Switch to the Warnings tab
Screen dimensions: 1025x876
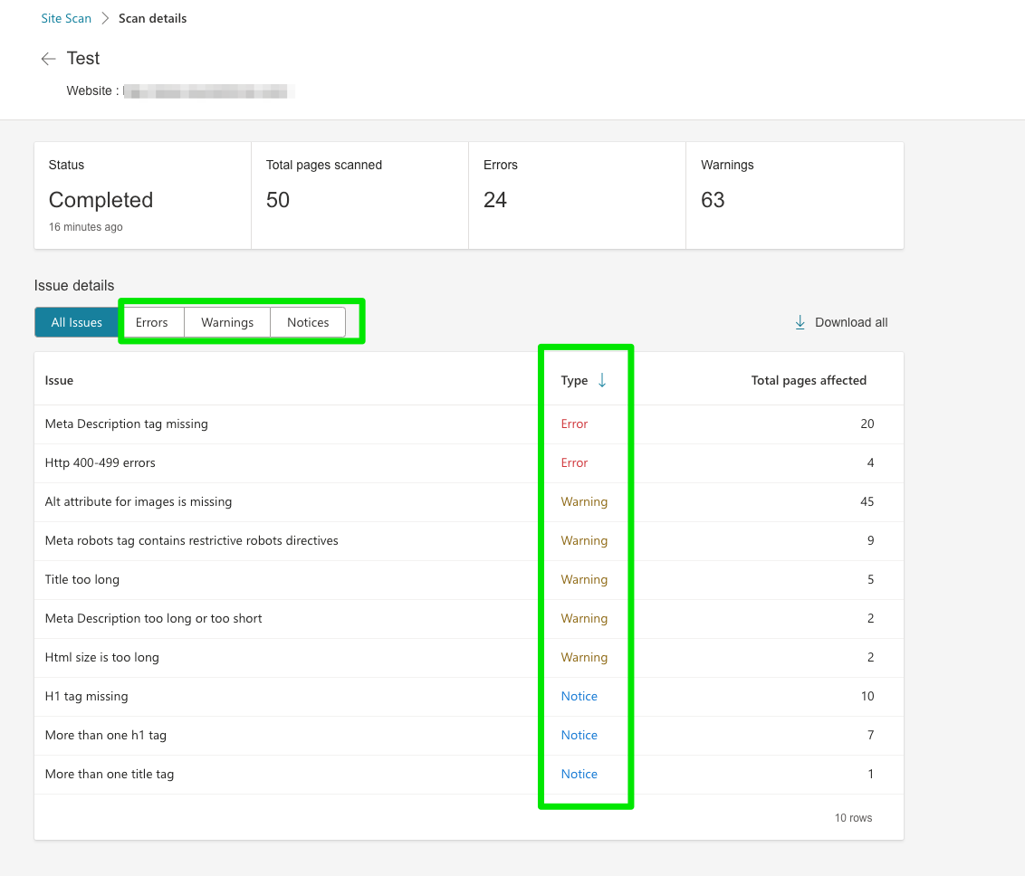coord(226,321)
